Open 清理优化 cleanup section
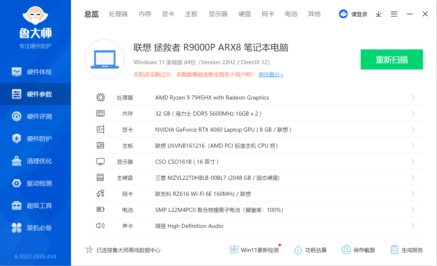The image size is (437, 266). (35, 161)
